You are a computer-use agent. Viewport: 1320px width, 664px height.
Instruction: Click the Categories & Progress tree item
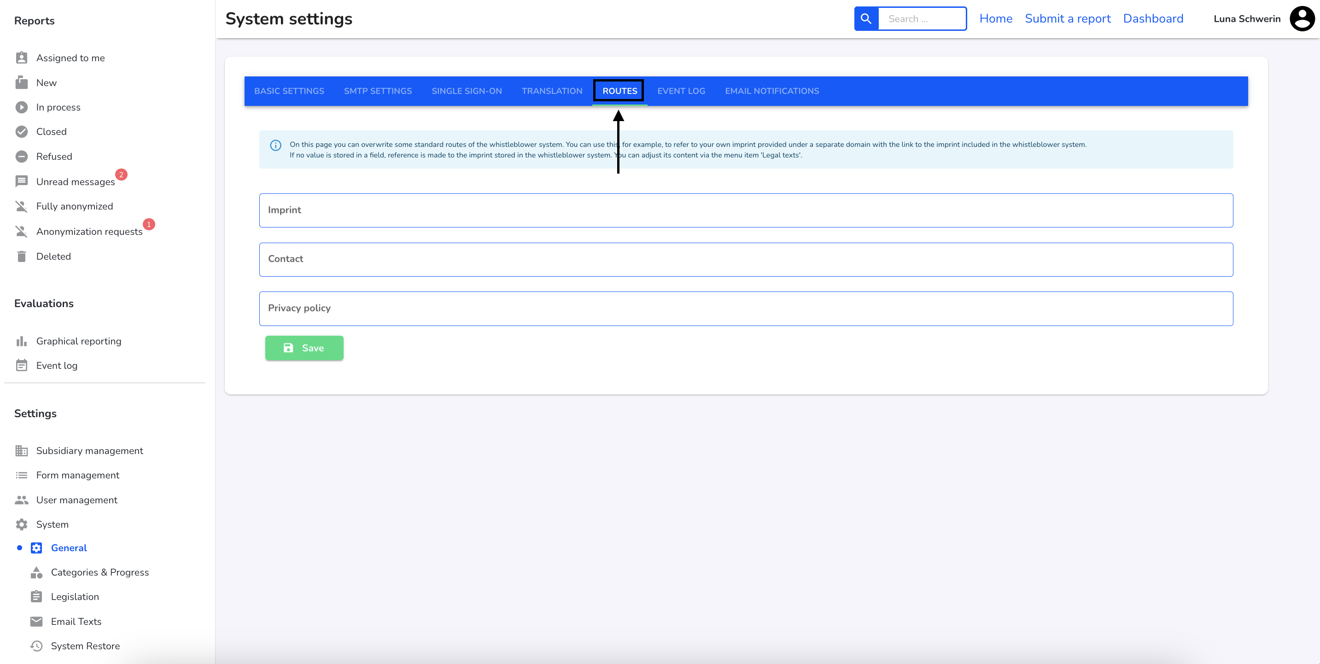pos(100,572)
